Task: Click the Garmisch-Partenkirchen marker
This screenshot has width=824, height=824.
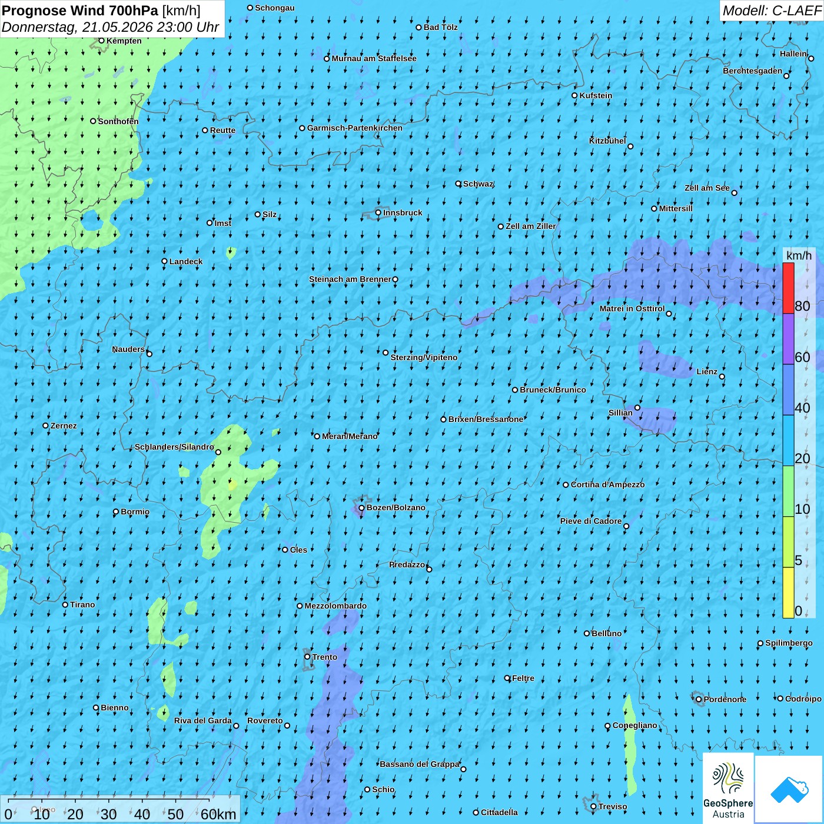Action: coord(302,128)
